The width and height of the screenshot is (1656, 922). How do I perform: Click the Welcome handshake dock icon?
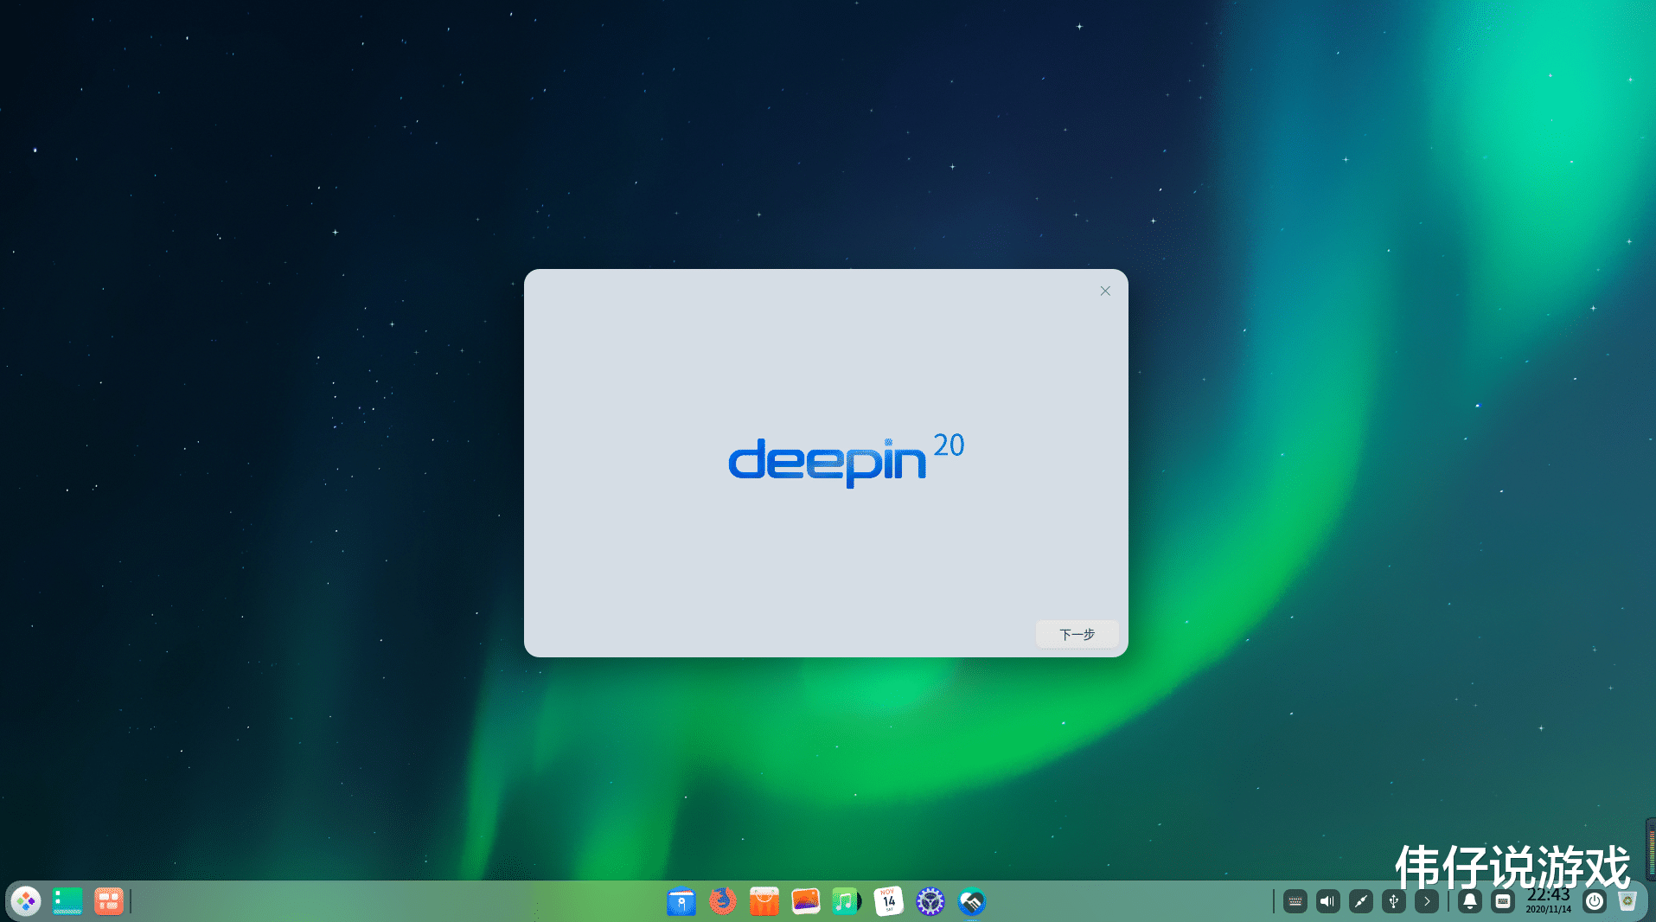(972, 901)
